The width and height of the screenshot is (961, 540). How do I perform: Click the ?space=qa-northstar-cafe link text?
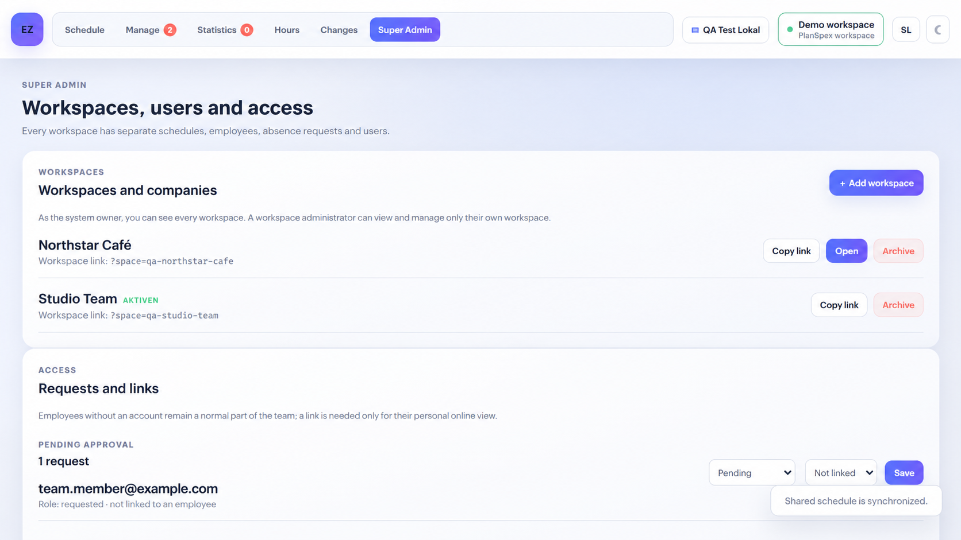172,261
